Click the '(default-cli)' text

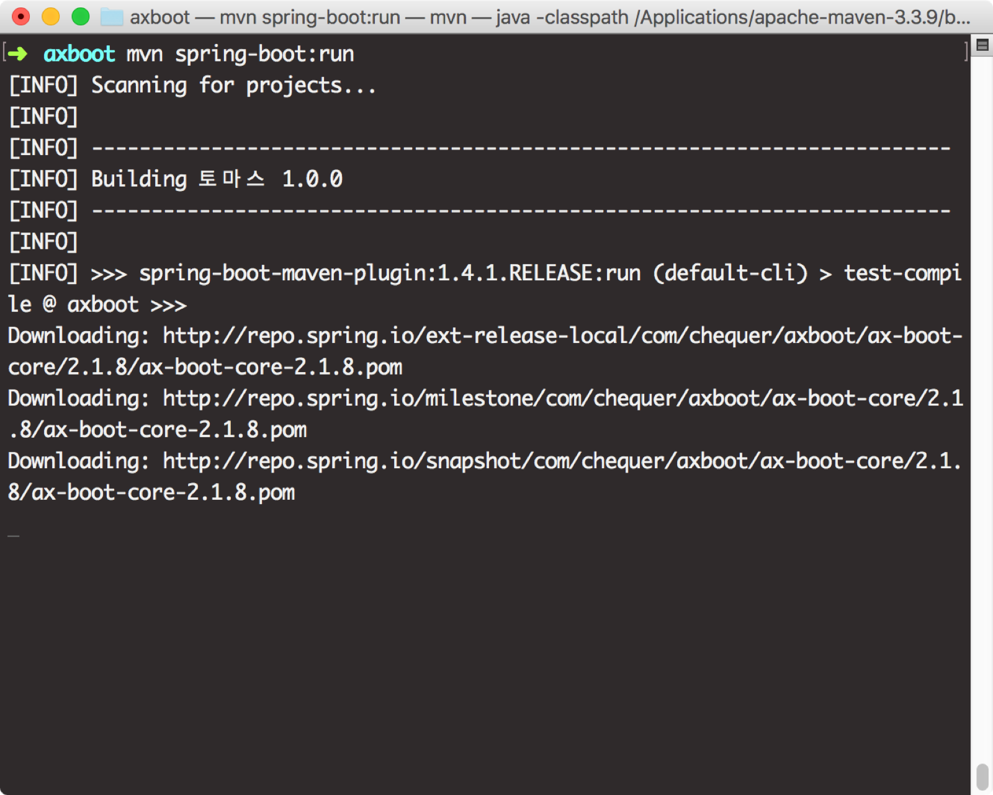730,273
